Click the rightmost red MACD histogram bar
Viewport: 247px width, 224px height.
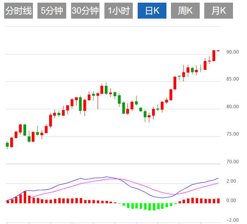[x=218, y=201]
